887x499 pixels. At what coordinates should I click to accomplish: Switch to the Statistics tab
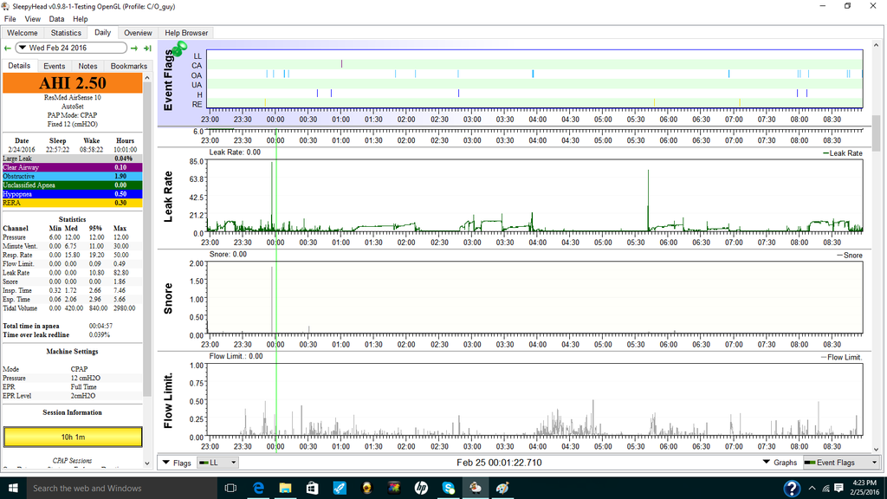point(66,33)
